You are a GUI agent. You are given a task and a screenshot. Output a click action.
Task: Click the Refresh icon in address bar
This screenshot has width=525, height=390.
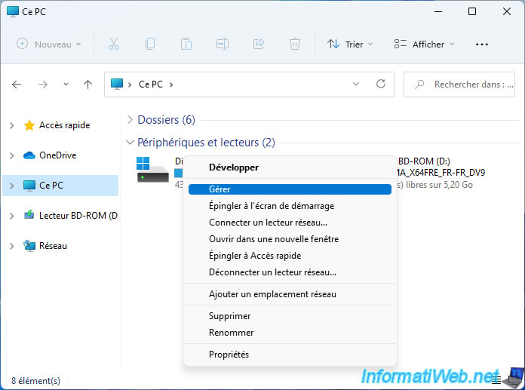tap(381, 84)
